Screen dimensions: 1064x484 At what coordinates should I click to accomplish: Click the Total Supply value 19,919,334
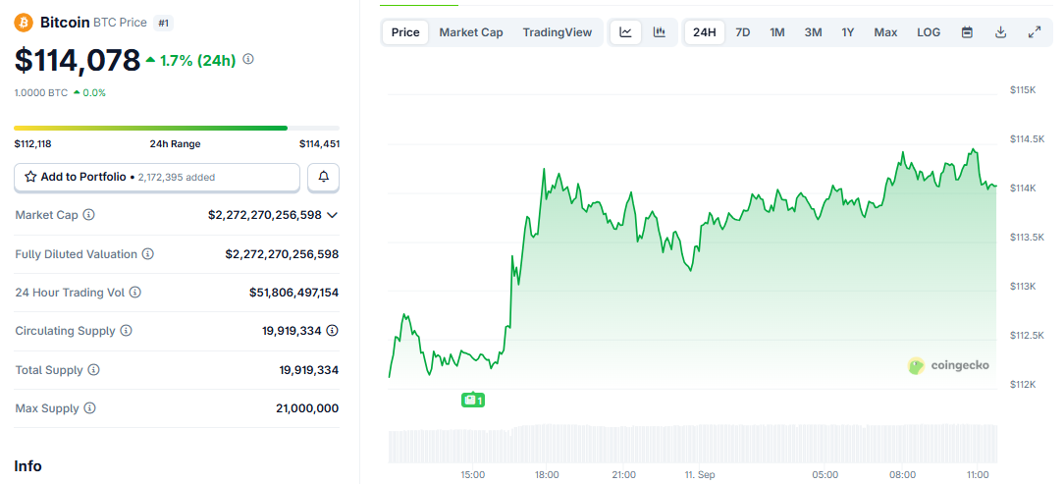point(309,370)
